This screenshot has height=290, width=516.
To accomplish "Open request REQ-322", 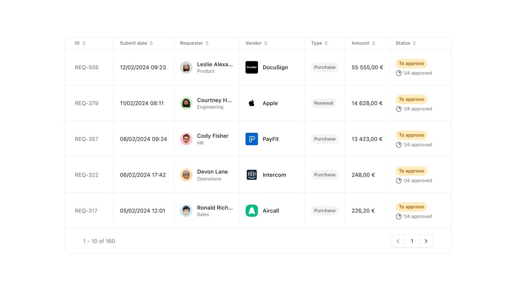I will [86, 175].
